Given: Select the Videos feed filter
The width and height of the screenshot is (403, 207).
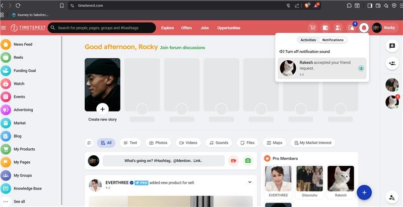Looking at the screenshot, I should tap(188, 143).
